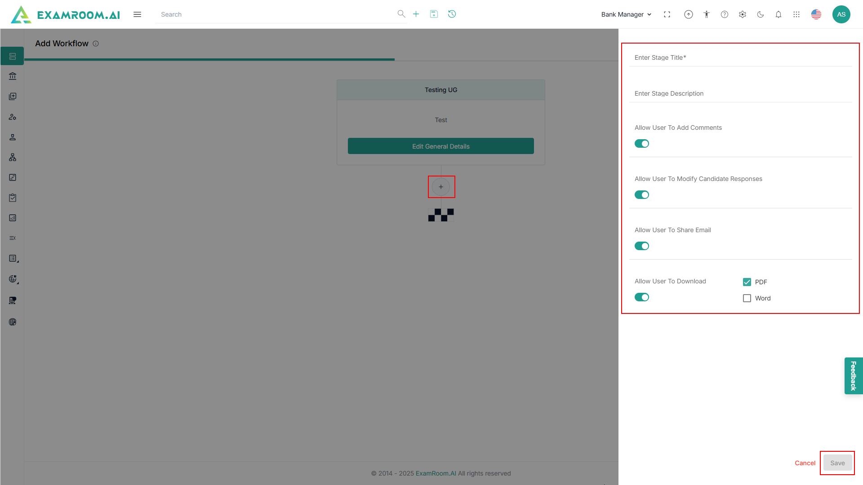863x485 pixels.
Task: Disable Allow User To Share Email
Action: coord(642,246)
